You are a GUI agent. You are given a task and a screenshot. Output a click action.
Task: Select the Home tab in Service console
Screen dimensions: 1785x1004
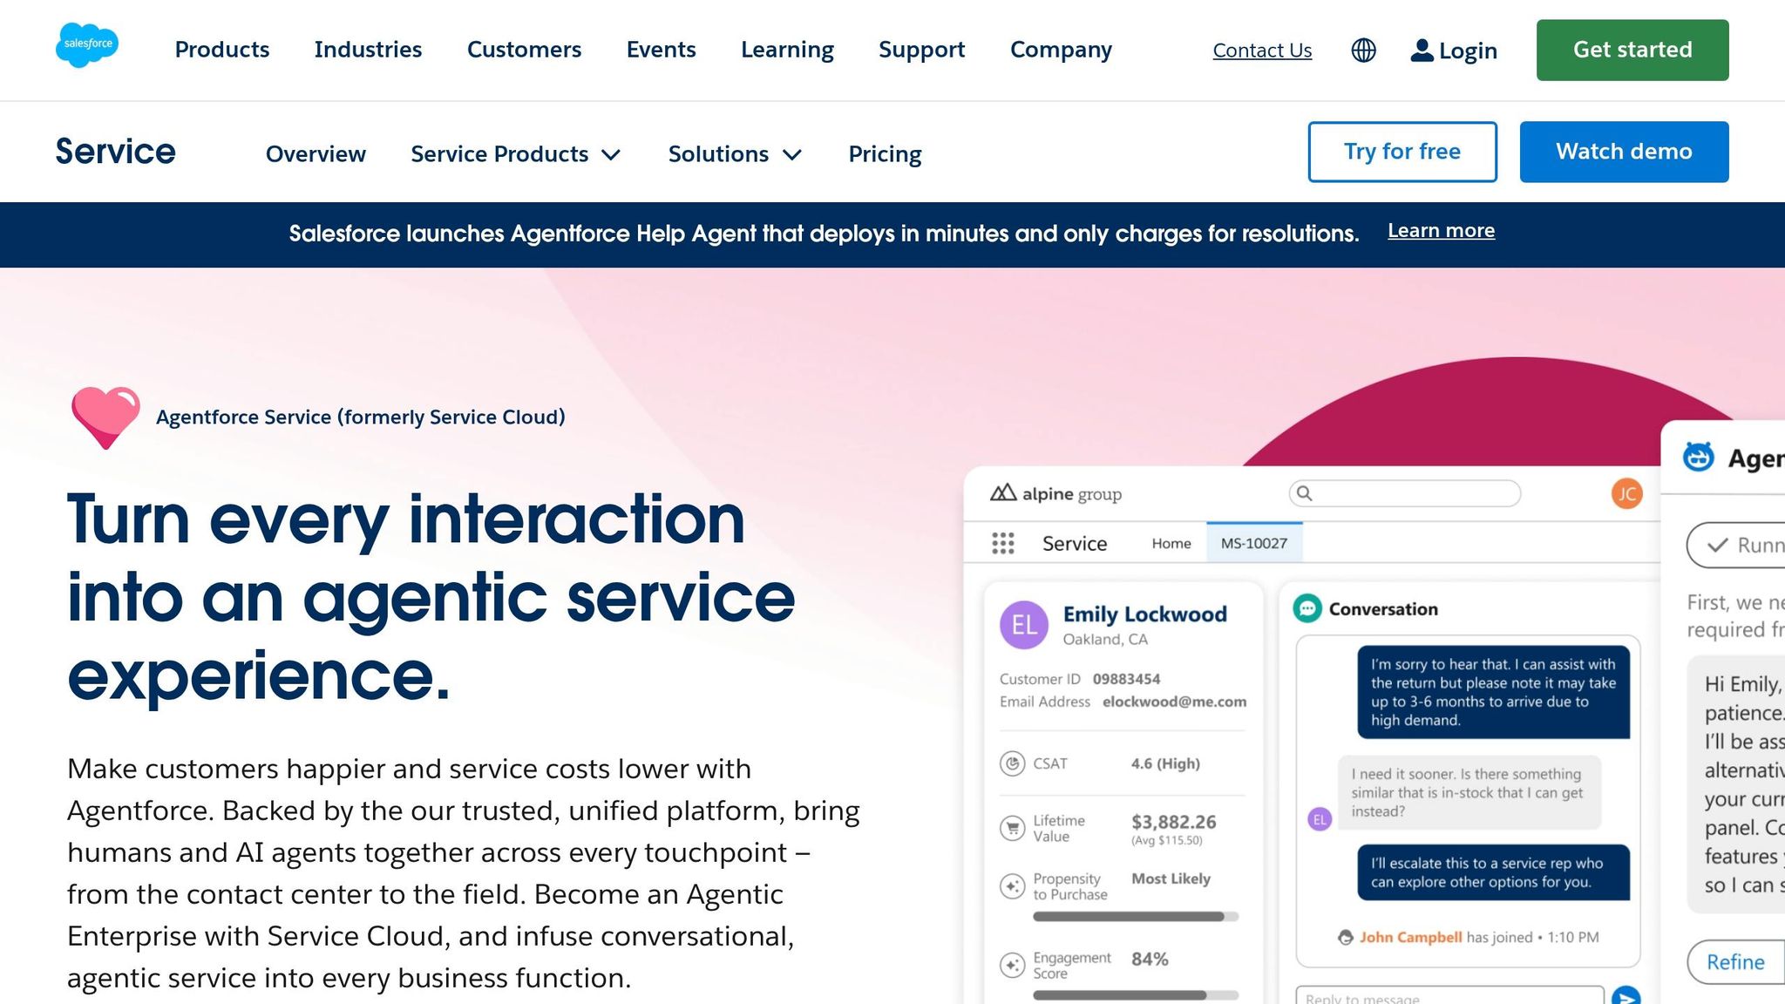pyautogui.click(x=1171, y=544)
